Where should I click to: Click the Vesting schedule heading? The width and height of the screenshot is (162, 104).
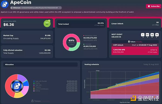[x=92, y=64]
